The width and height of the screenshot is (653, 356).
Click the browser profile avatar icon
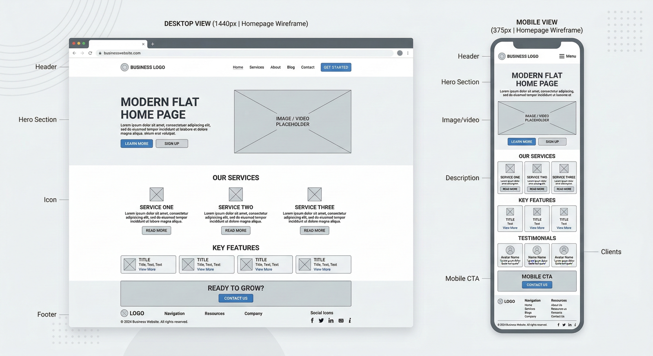point(400,53)
